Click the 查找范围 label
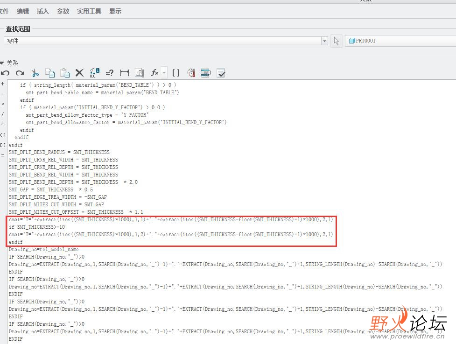The height and width of the screenshot is (344, 456). pyautogui.click(x=18, y=29)
